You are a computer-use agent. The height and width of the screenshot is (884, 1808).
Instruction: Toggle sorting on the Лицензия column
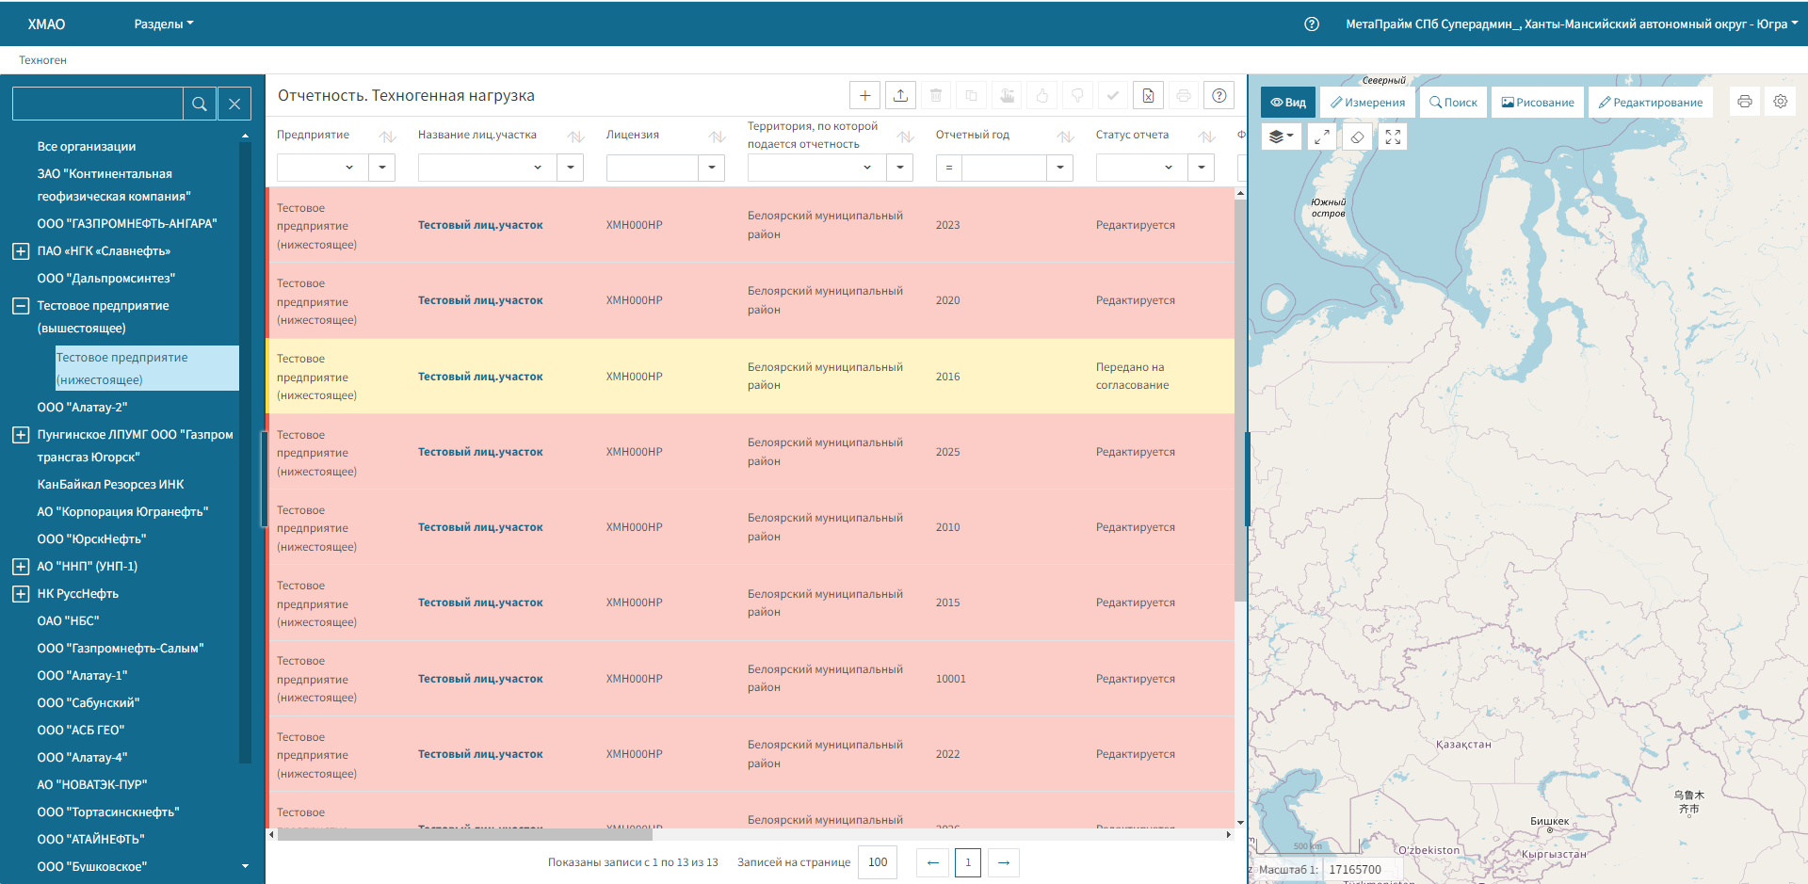(717, 137)
